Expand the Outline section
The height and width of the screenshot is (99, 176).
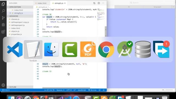point(20,87)
